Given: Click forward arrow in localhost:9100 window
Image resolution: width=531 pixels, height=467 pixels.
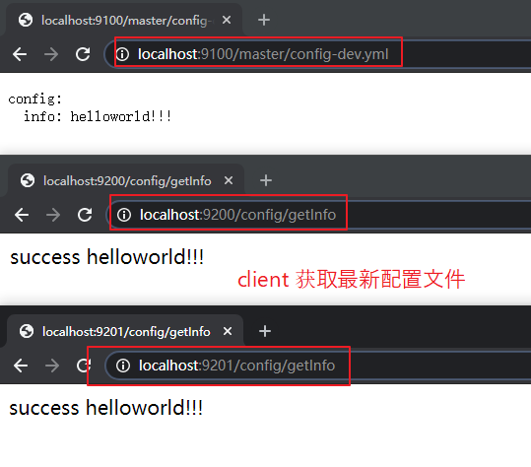Looking at the screenshot, I should [x=51, y=54].
